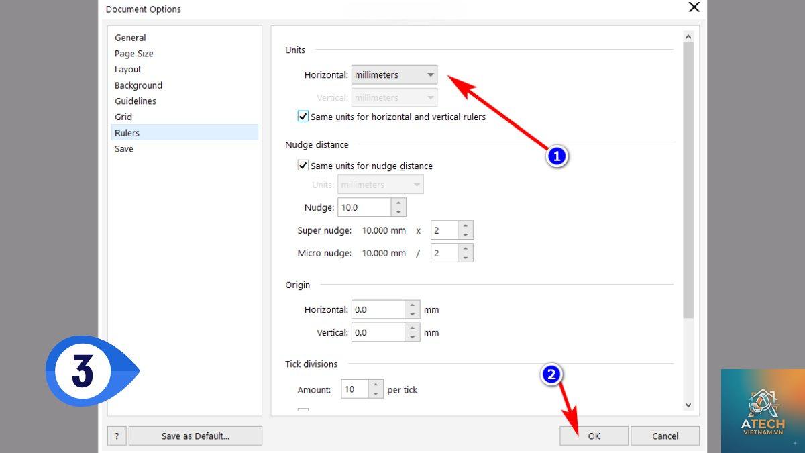The height and width of the screenshot is (453, 805).
Task: Open the disabled Vertical units dropdown
Action: tap(394, 97)
